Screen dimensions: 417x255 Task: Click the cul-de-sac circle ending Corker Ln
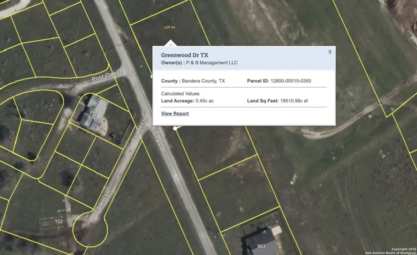click(x=90, y=229)
